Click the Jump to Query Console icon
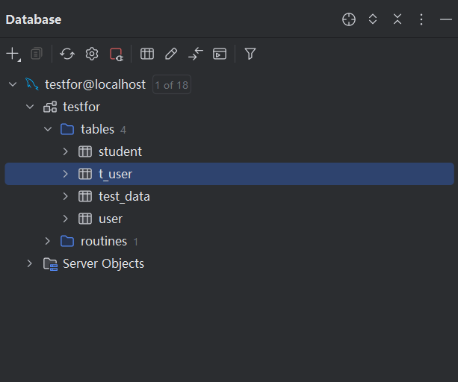The width and height of the screenshot is (458, 382). [220, 54]
